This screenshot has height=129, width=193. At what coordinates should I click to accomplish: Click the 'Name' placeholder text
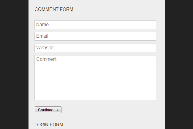click(x=42, y=25)
